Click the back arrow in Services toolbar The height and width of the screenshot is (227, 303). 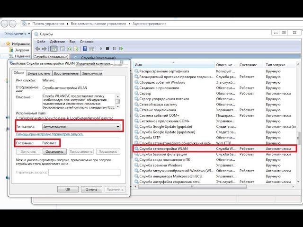[38, 48]
